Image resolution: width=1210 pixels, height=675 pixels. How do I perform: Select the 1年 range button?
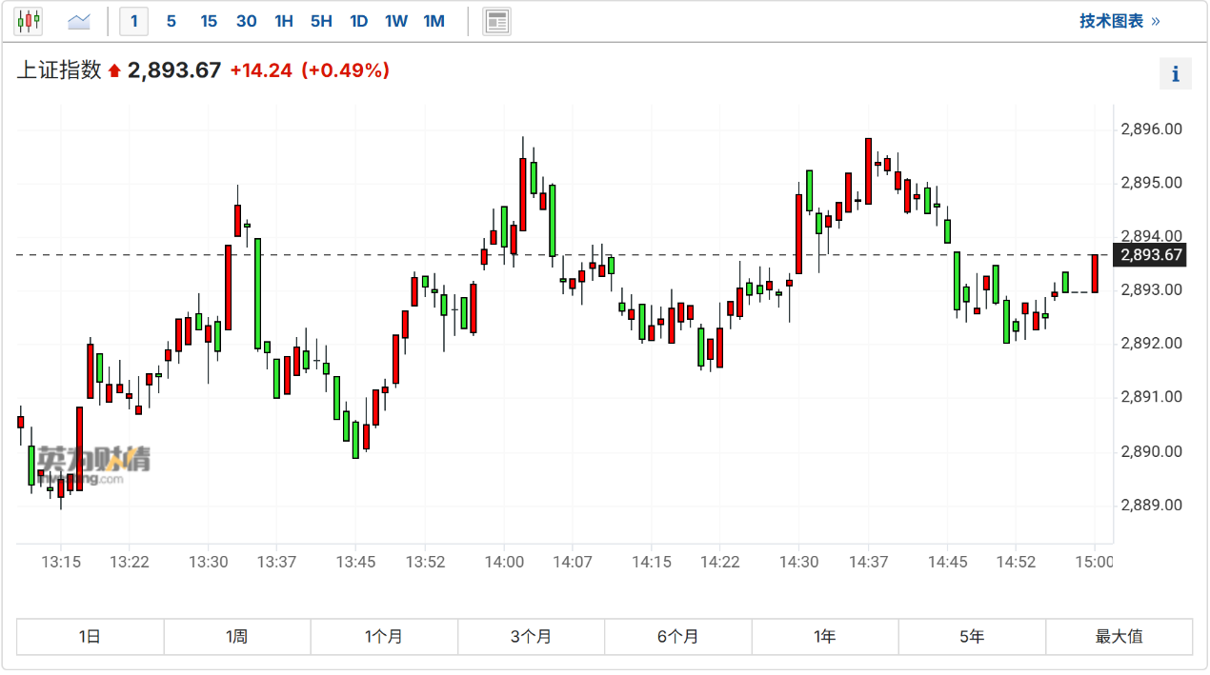pos(825,637)
